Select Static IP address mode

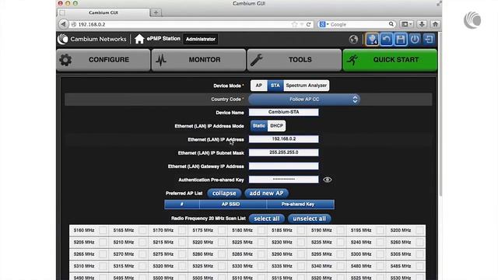coord(259,126)
